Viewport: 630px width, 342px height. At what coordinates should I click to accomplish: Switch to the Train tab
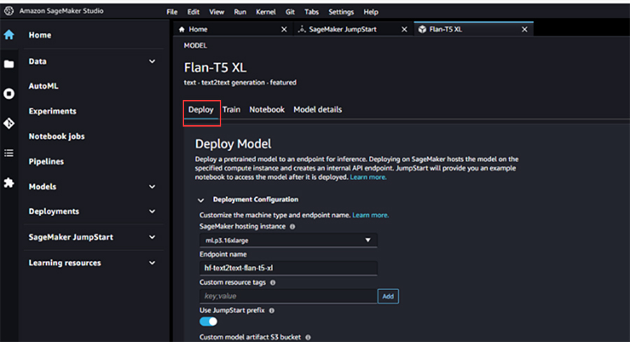coord(232,110)
